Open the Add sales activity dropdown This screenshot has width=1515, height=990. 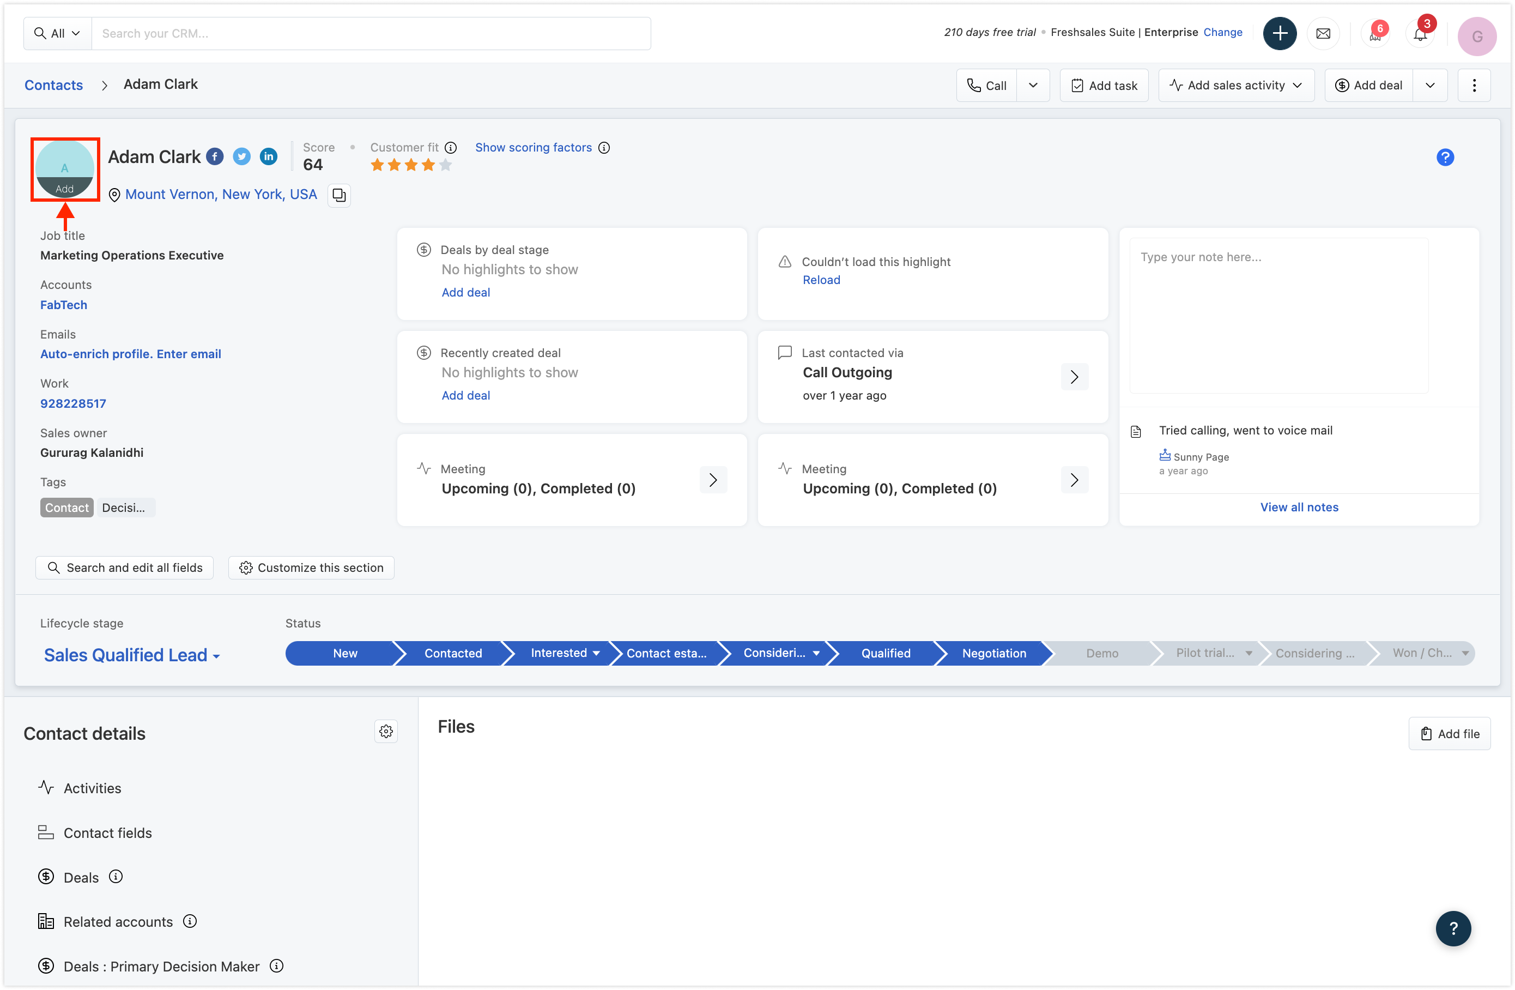[1236, 85]
